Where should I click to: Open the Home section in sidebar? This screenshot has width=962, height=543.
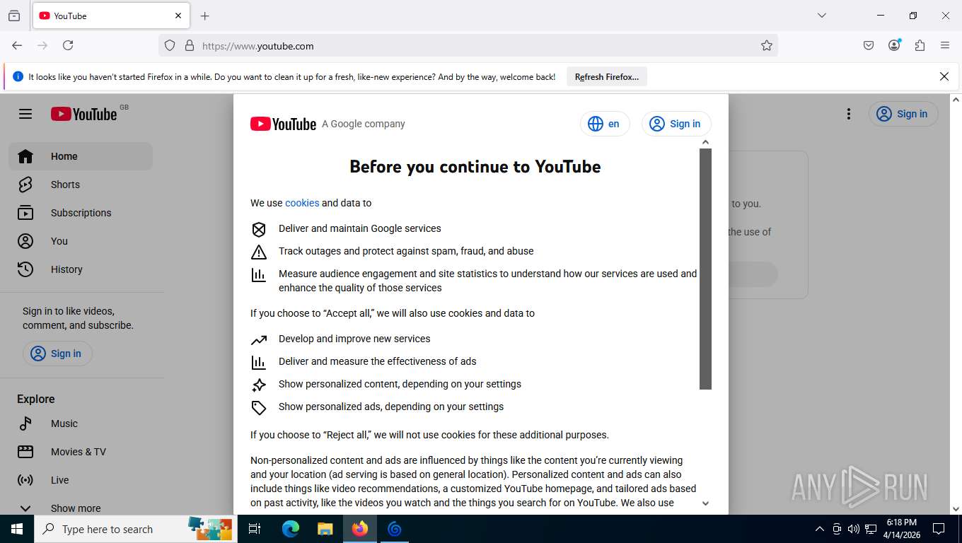pos(81,156)
